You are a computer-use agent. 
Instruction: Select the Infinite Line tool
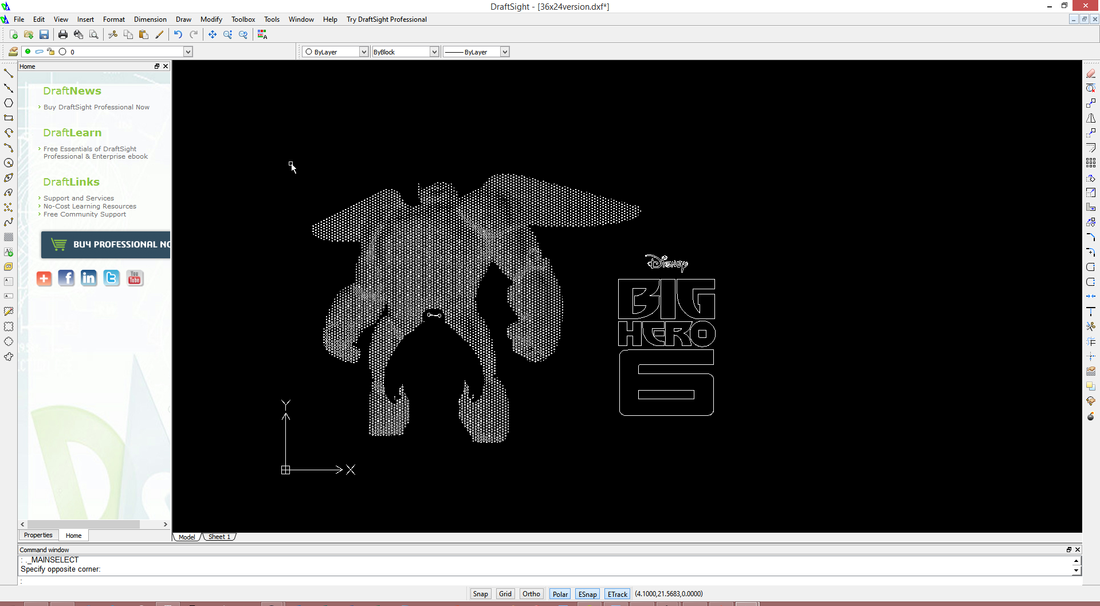pyautogui.click(x=9, y=88)
